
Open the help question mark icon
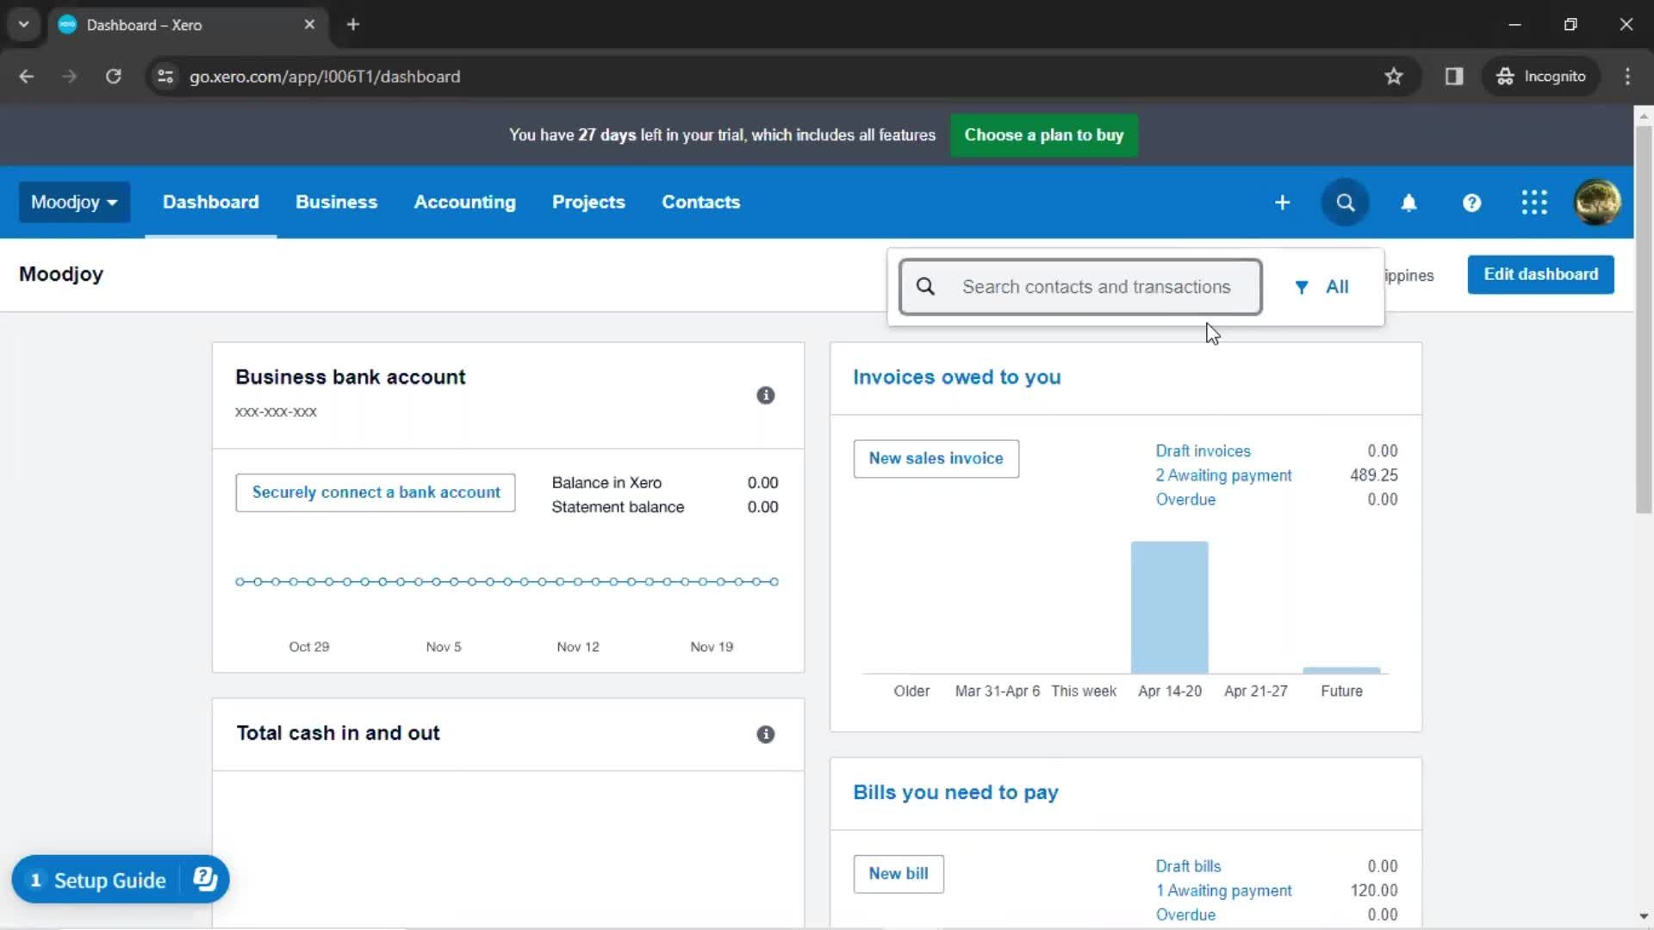(x=1471, y=202)
